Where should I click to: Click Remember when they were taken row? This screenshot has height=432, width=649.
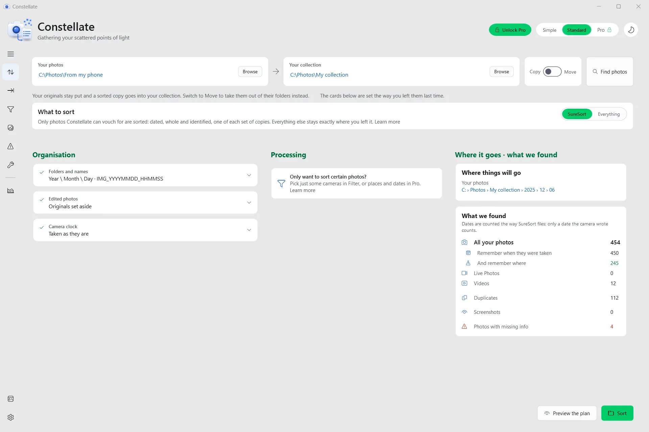pos(540,253)
